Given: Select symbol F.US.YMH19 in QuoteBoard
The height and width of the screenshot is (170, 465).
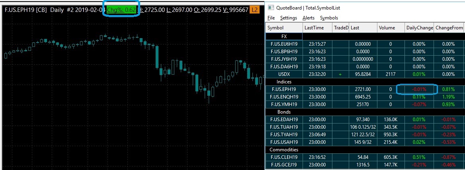Looking at the screenshot, I should [284, 104].
